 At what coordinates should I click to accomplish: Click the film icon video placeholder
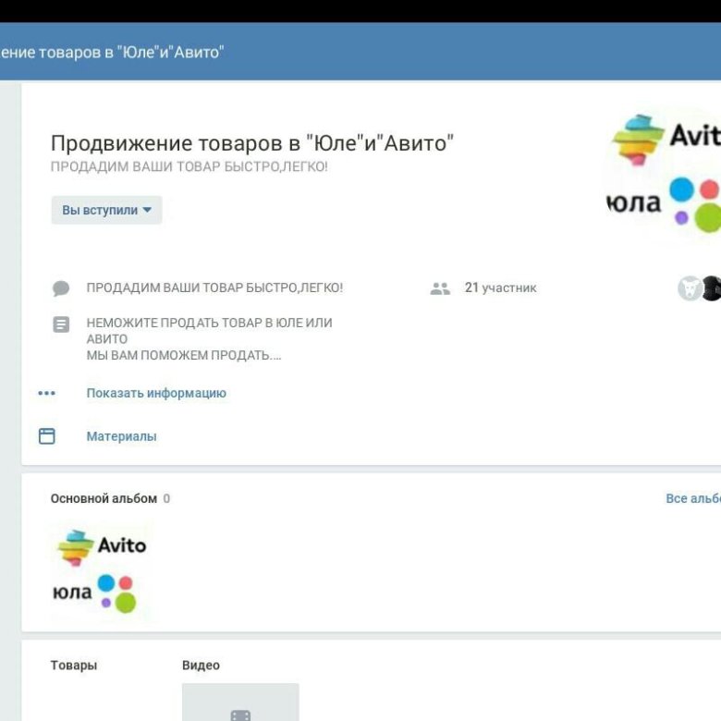pos(240,712)
